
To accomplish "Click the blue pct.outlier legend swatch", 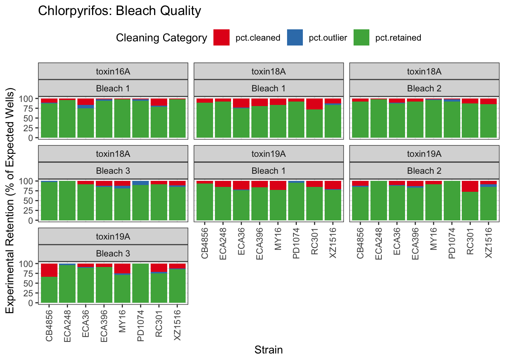I will 295,38.
